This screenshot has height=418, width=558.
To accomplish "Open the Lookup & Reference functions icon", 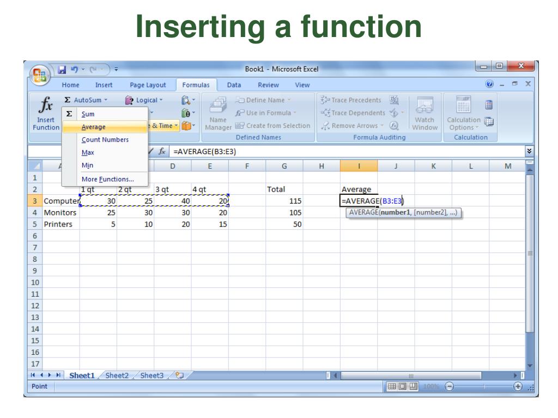I will coord(186,100).
